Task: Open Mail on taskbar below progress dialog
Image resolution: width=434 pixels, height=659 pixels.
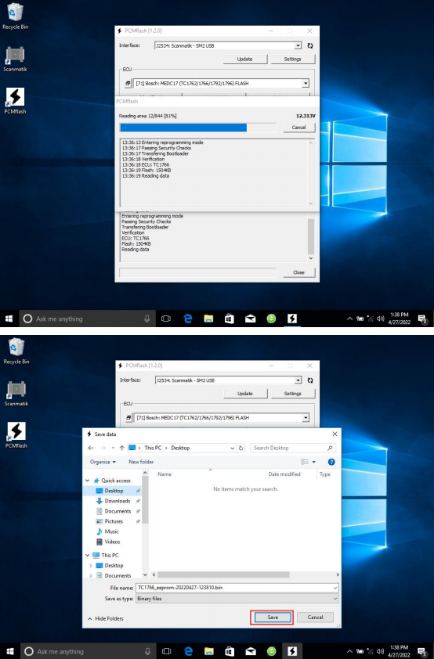Action: click(x=250, y=319)
